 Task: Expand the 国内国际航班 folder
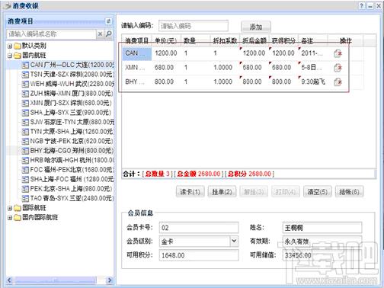pos(10,218)
